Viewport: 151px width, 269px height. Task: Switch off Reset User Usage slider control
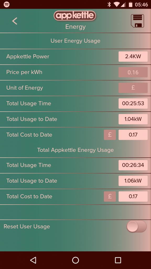(137, 226)
